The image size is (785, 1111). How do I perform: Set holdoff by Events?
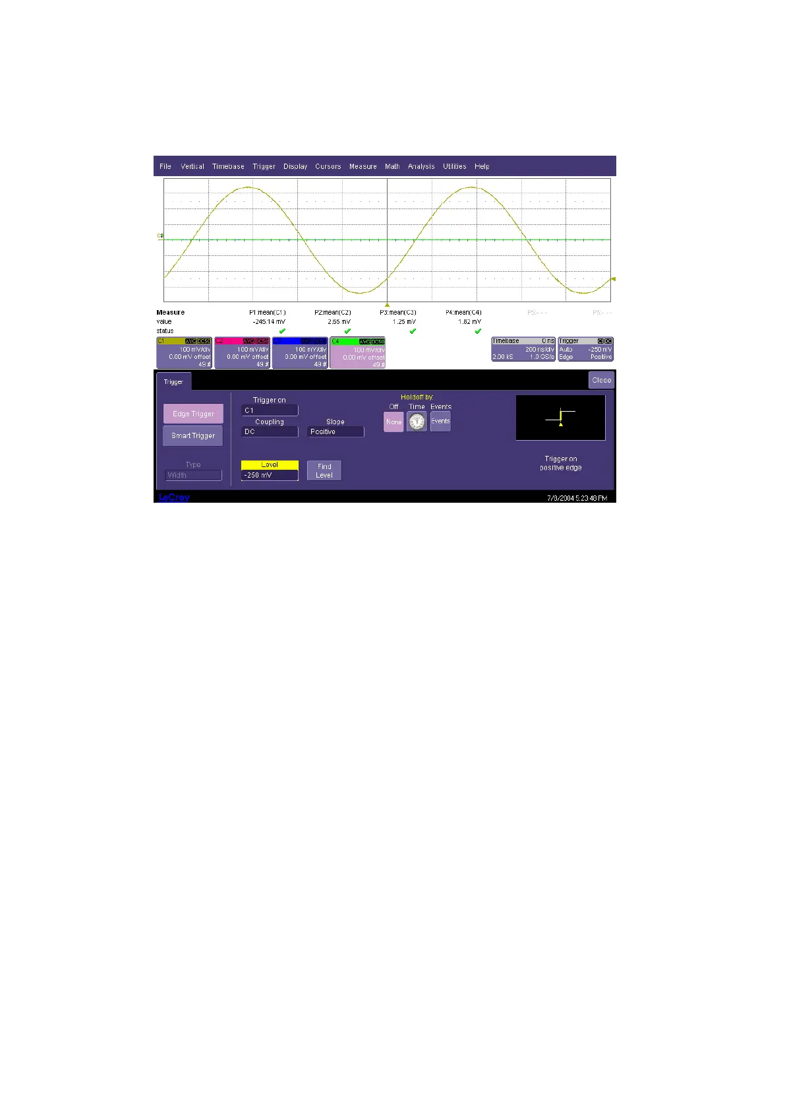pos(440,421)
